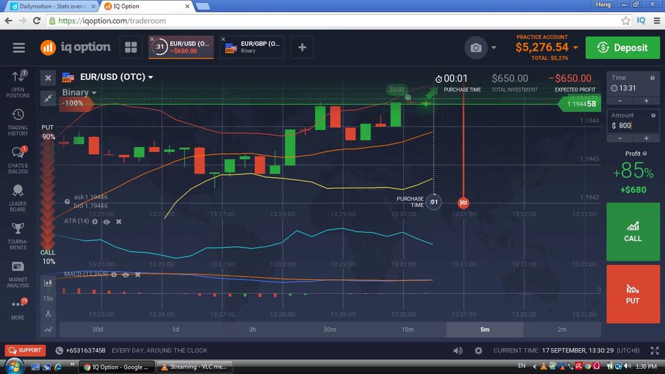Open the Tournaments panel
Image resolution: width=665 pixels, height=374 pixels.
pyautogui.click(x=18, y=236)
